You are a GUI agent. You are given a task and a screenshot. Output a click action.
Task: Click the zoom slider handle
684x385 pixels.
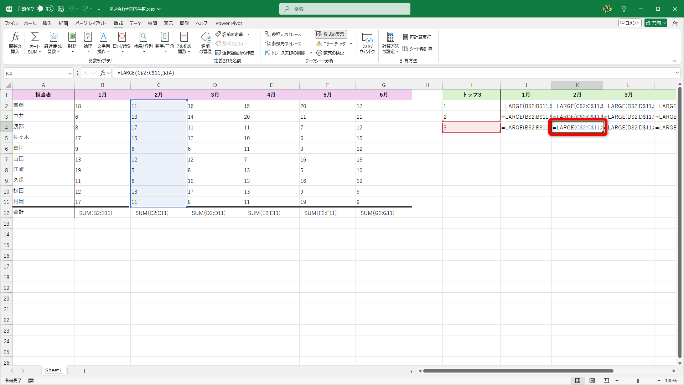click(638, 381)
